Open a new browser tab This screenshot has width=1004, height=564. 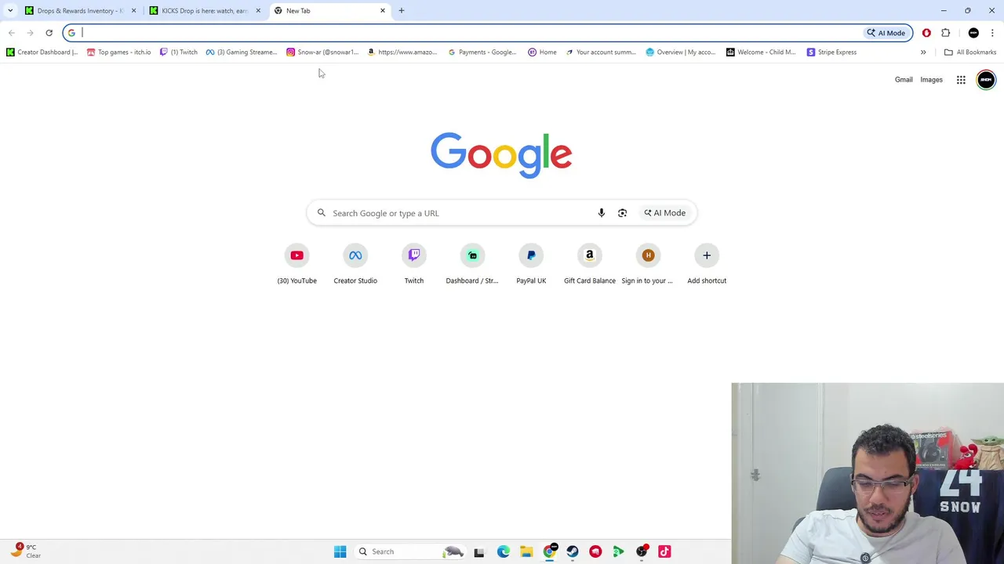[402, 11]
